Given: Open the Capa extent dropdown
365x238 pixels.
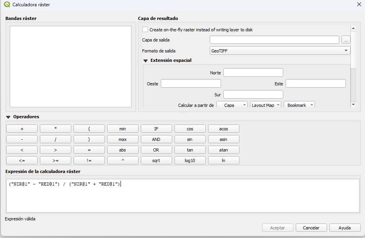Looking at the screenshot, I should tap(232, 105).
